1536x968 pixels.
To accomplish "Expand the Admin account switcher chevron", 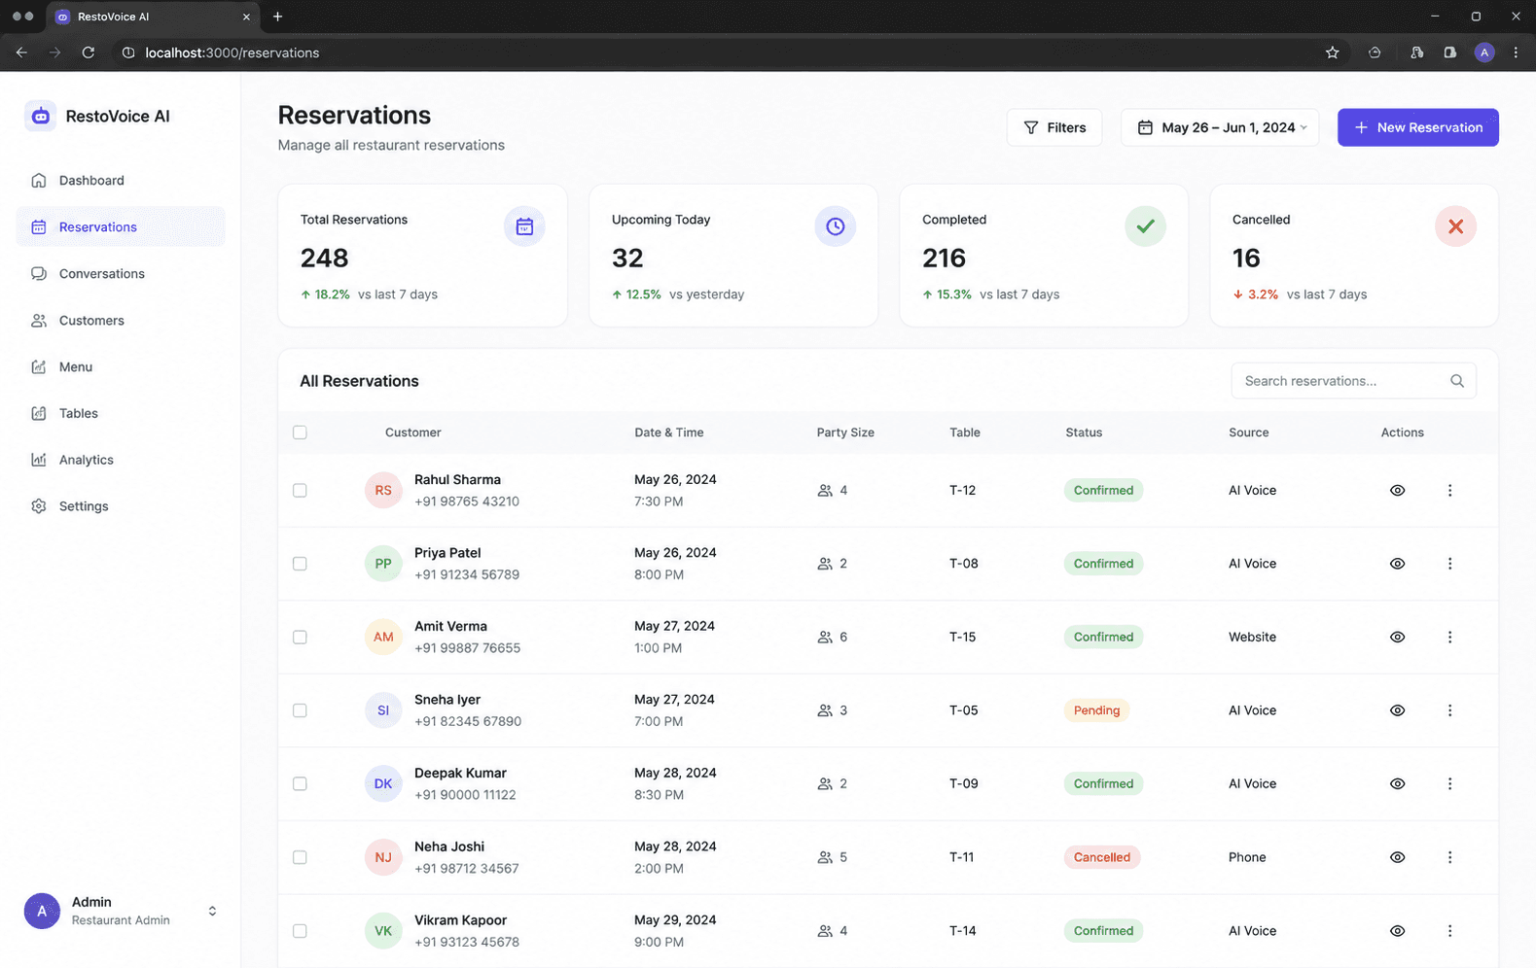I will click(x=212, y=912).
